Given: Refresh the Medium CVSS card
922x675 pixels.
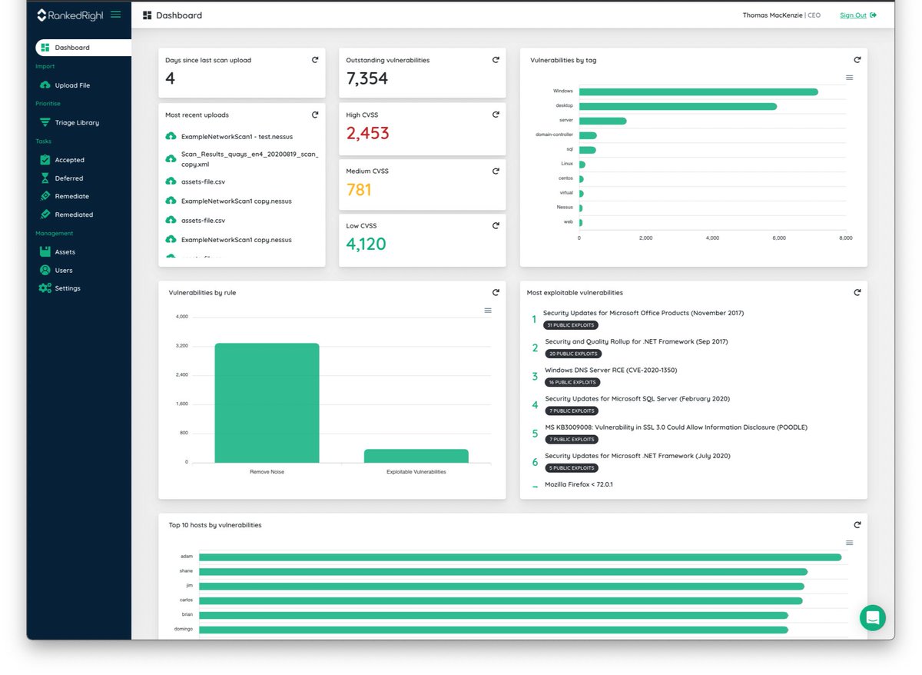Looking at the screenshot, I should tap(496, 171).
